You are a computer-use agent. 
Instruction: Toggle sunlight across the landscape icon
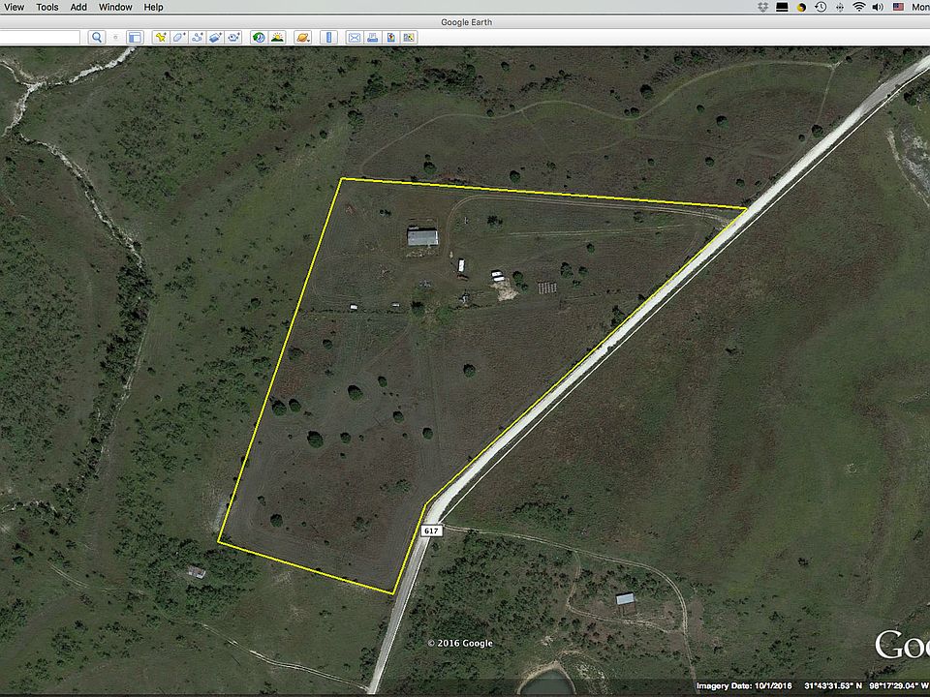pyautogui.click(x=277, y=38)
